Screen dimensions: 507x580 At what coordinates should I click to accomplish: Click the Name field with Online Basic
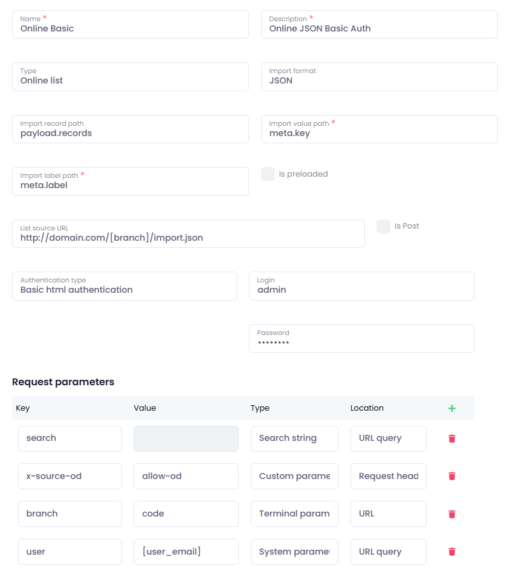(130, 25)
